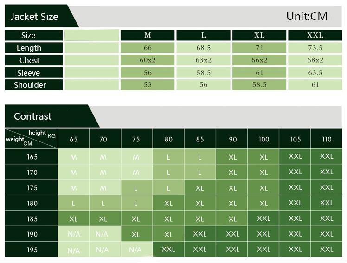This screenshot has width=347, height=263.
Task: Select the L size column header
Action: click(x=203, y=35)
